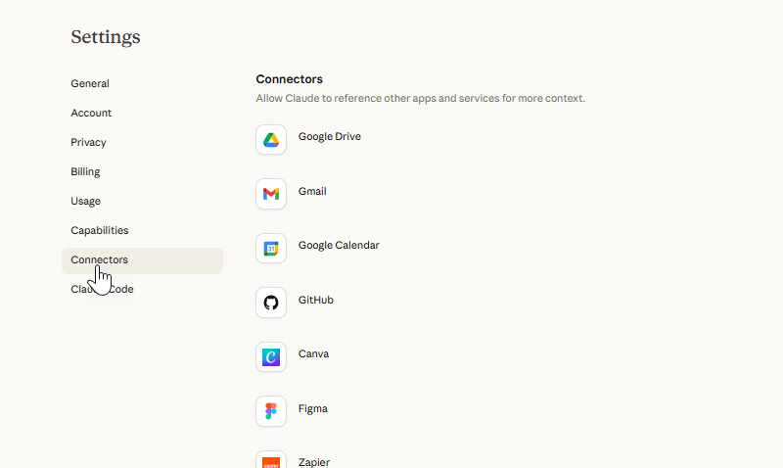The width and height of the screenshot is (783, 468).
Task: Go to Privacy settings
Action: [88, 142]
